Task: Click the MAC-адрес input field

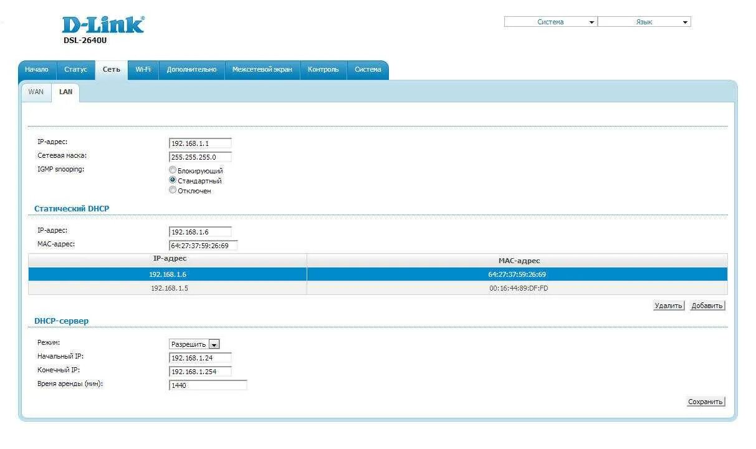Action: point(203,246)
